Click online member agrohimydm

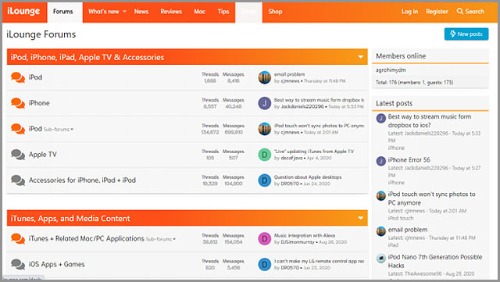point(391,70)
